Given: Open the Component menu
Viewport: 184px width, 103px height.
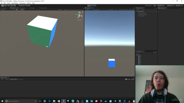Looking at the screenshot, I should 22,3.
